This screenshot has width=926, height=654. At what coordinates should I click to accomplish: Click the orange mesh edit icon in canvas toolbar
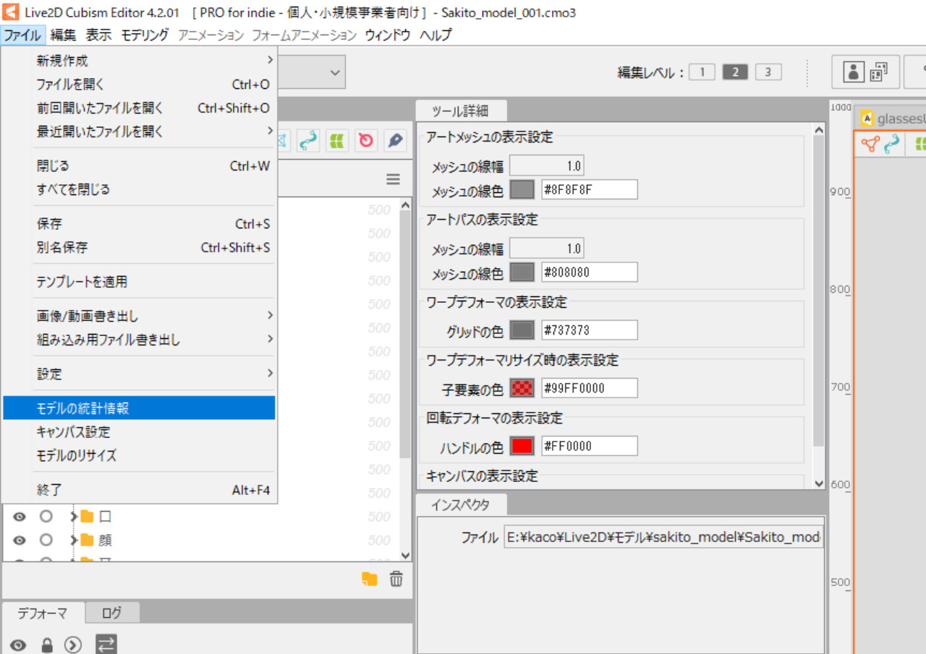(870, 144)
